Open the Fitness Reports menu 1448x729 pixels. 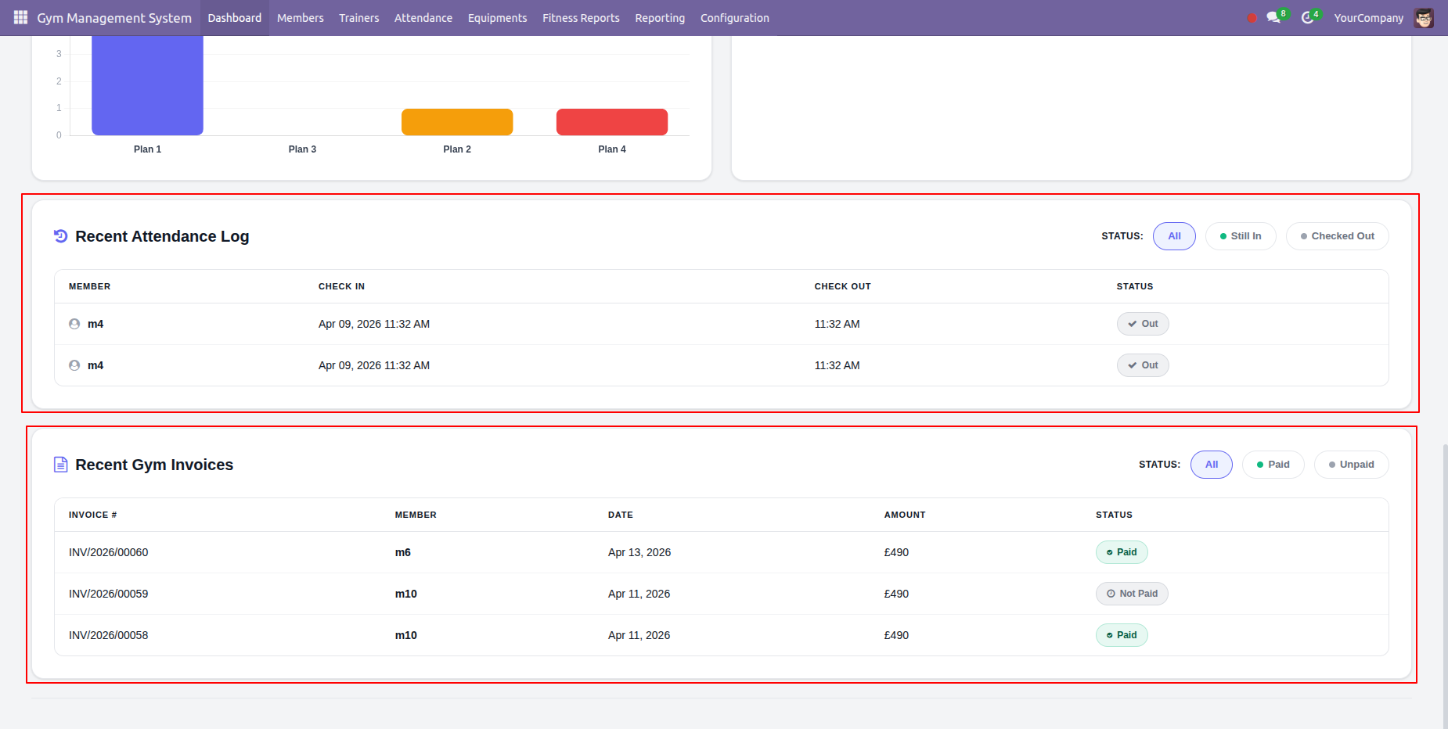(581, 18)
